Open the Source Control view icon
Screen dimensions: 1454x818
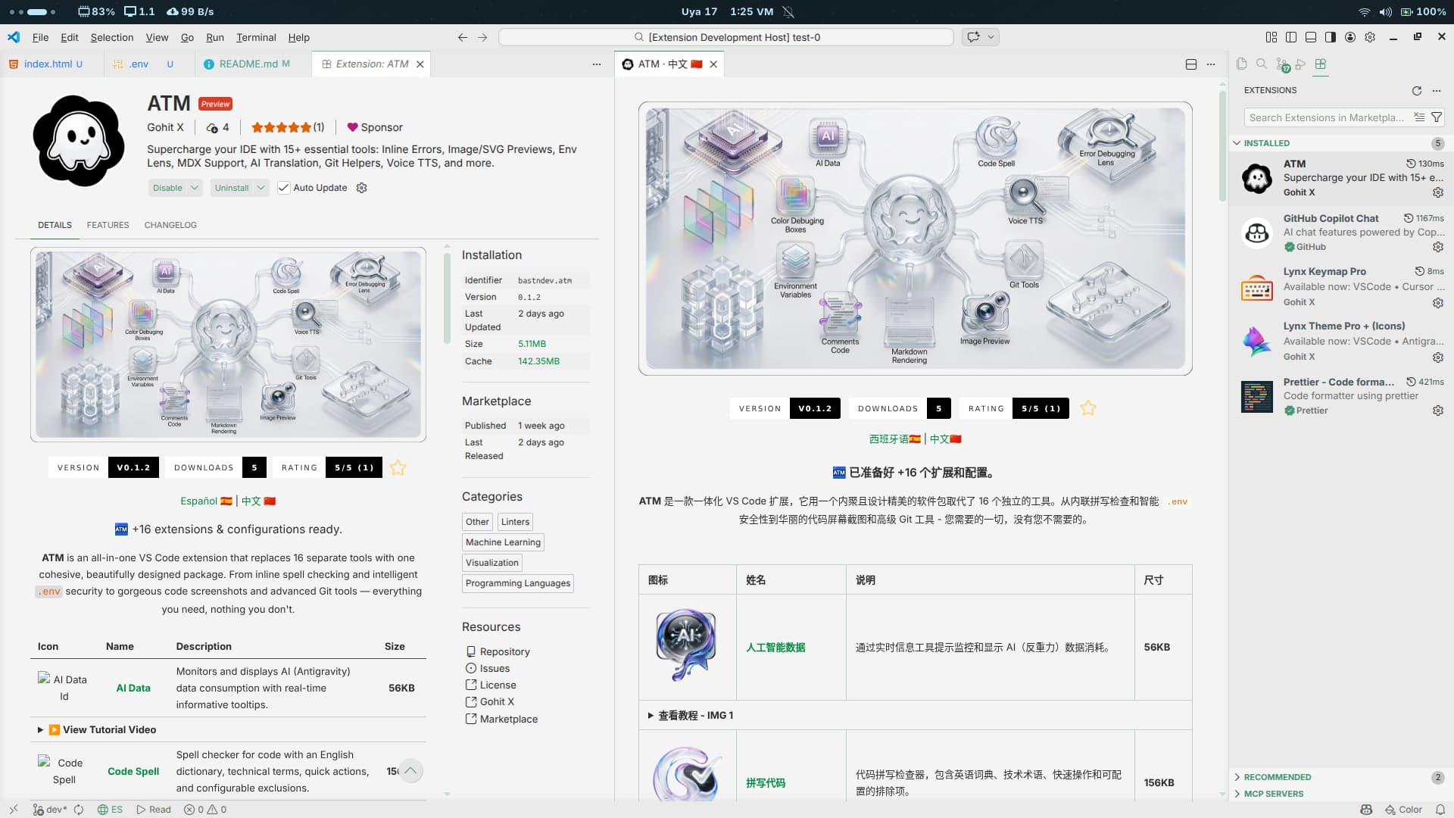point(1281,64)
